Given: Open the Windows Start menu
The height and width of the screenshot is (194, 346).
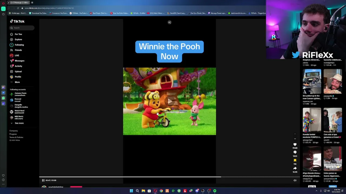Looking at the screenshot, I should 131,191.
